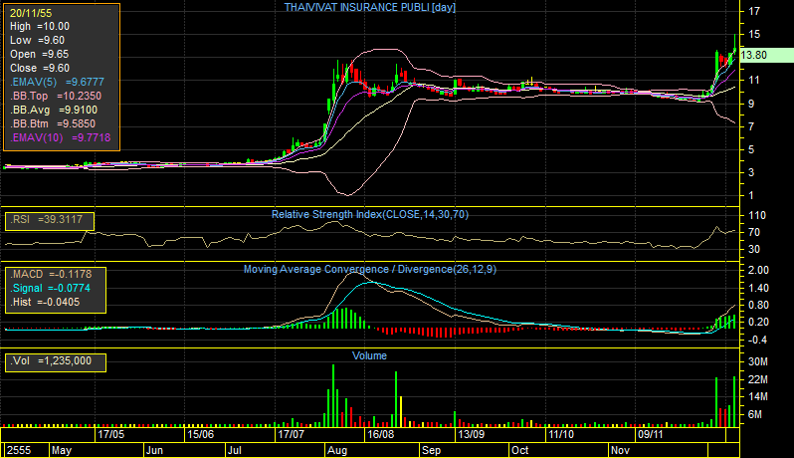Click the volume axis label 30M
This screenshot has height=458, width=794.
[x=758, y=361]
